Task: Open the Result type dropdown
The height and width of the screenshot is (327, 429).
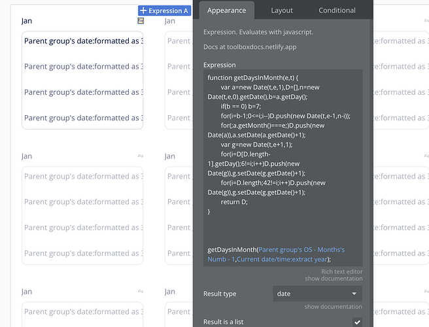Action: (x=317, y=294)
